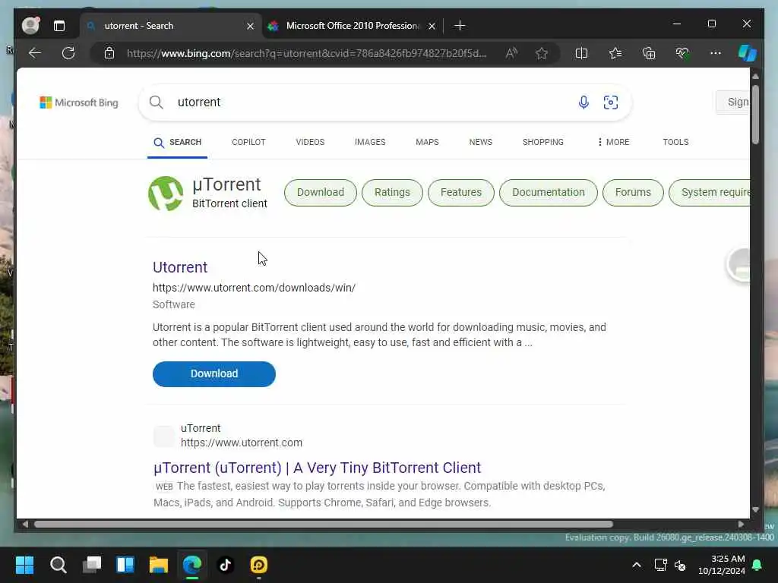Image resolution: width=778 pixels, height=583 pixels.
Task: Switch to the VIDEOS tab
Action: (x=310, y=142)
